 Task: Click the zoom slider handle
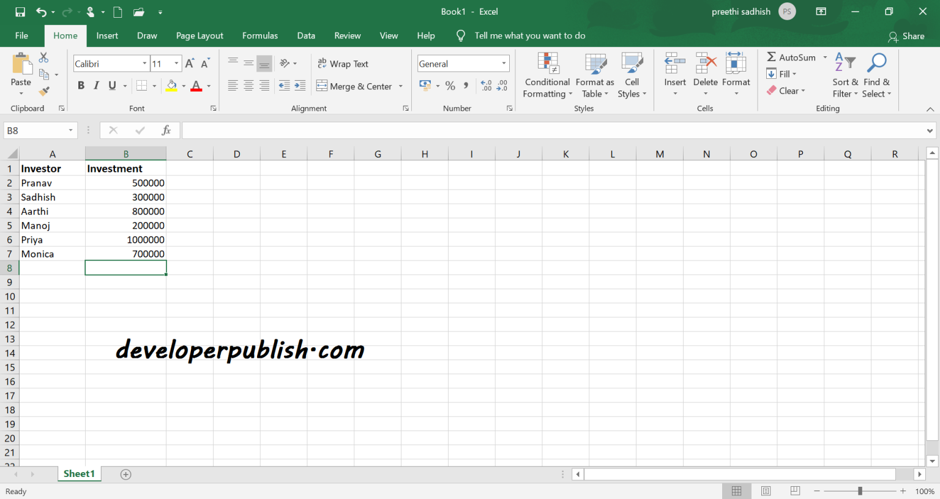[x=860, y=491]
